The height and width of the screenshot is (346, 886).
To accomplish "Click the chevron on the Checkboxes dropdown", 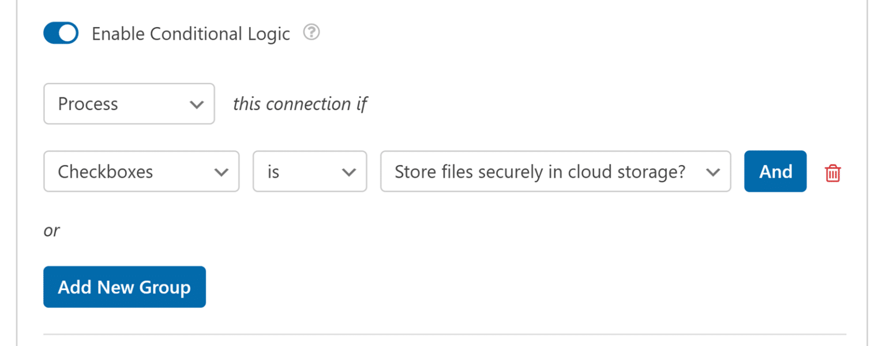I will (222, 171).
